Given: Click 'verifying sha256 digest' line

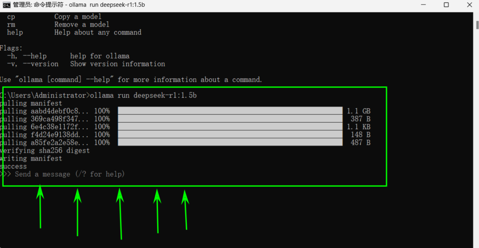Looking at the screenshot, I should 45,151.
